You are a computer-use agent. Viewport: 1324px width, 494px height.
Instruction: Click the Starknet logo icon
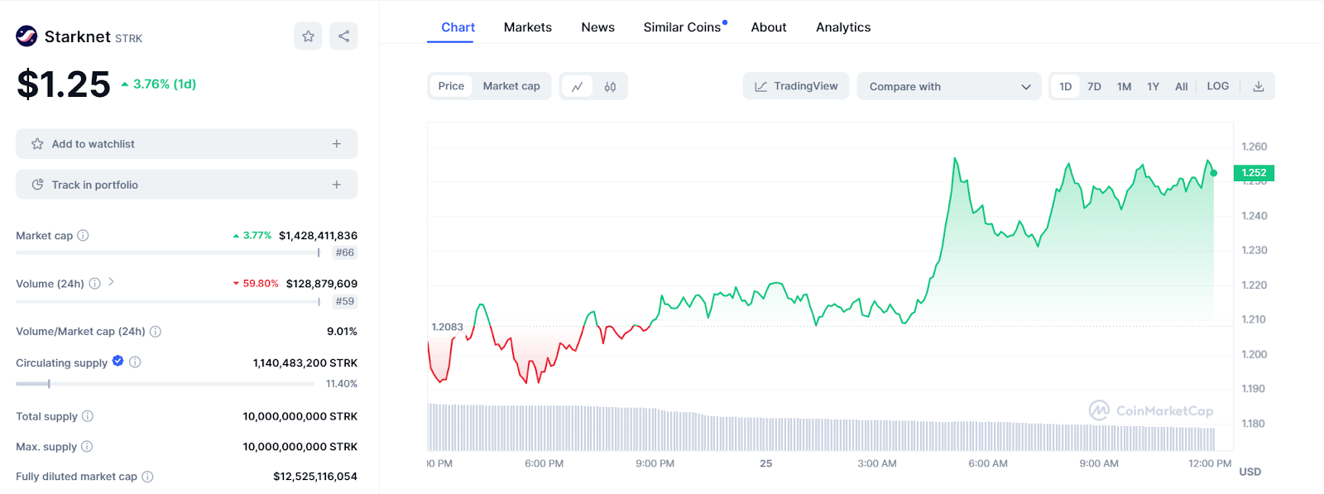(26, 36)
